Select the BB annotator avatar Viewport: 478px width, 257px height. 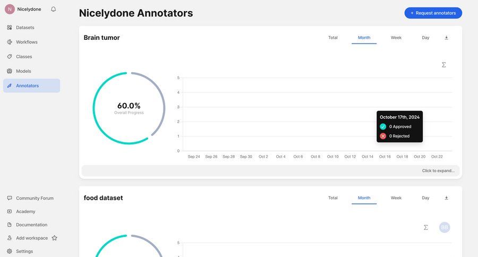tap(445, 227)
